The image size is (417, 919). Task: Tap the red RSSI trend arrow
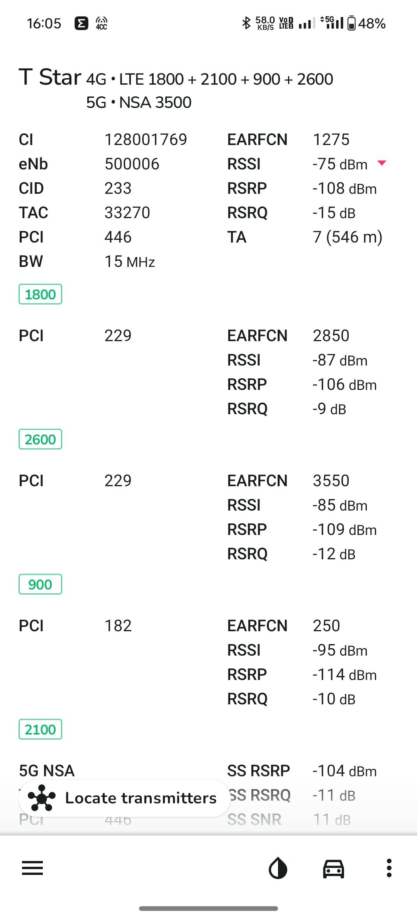click(x=381, y=163)
